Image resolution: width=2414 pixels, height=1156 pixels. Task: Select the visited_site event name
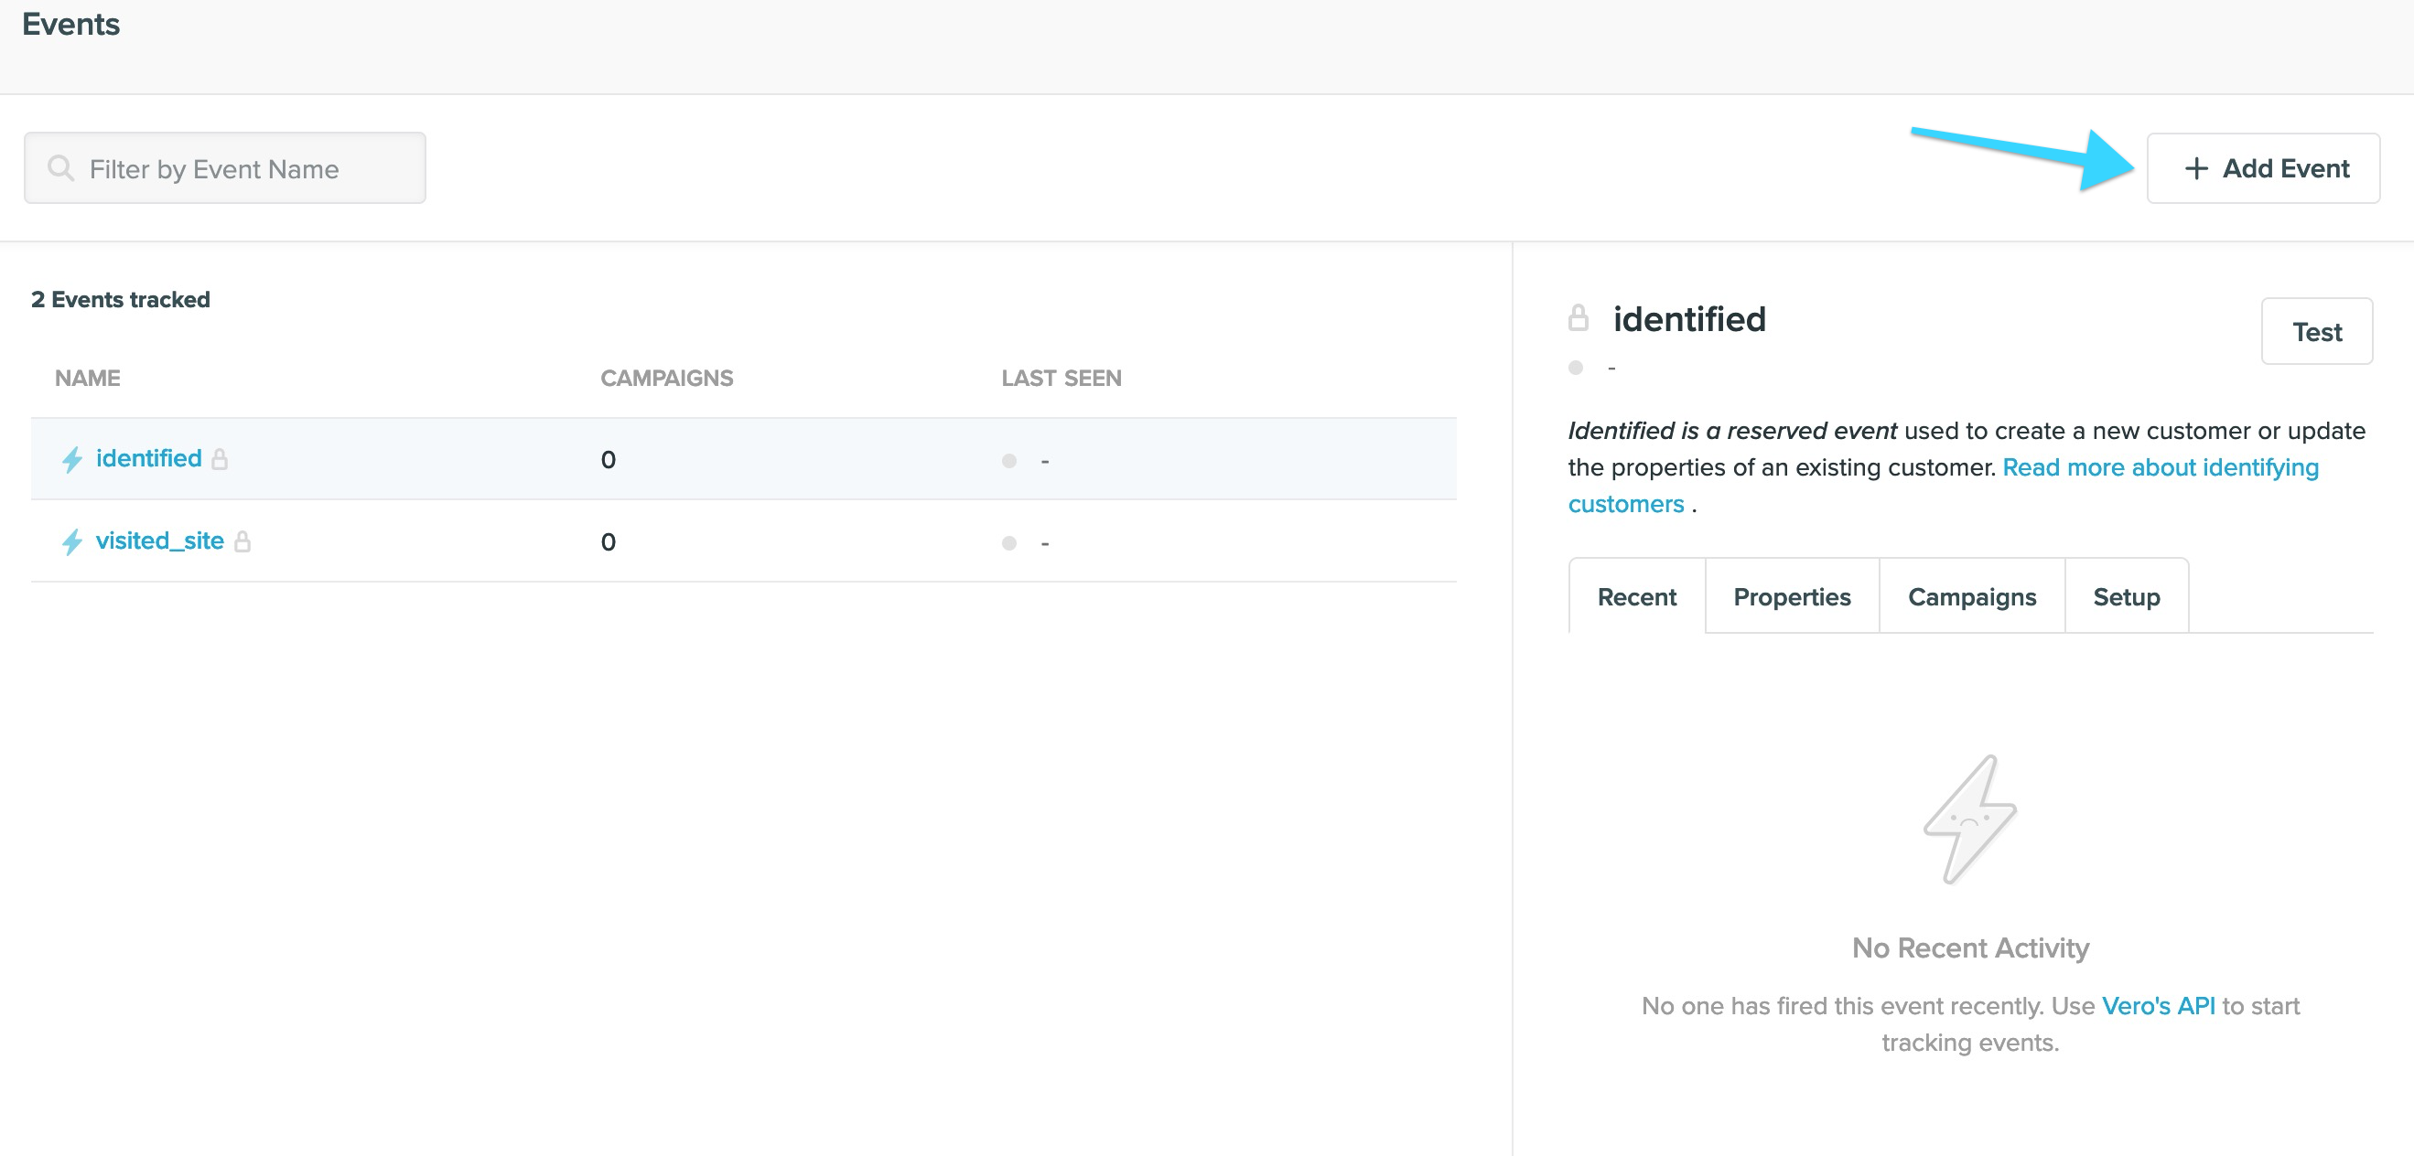159,541
